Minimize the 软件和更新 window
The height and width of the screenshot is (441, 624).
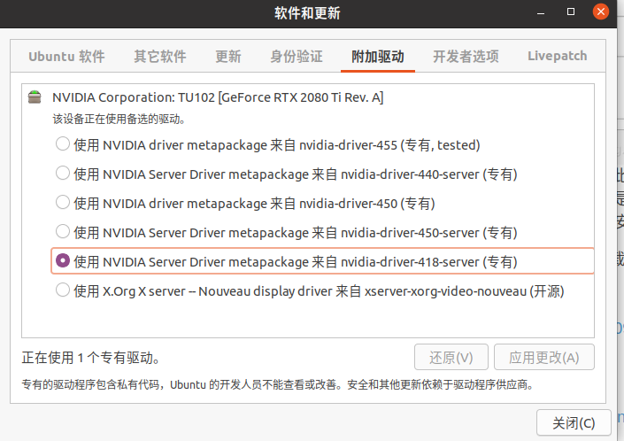[x=541, y=12]
